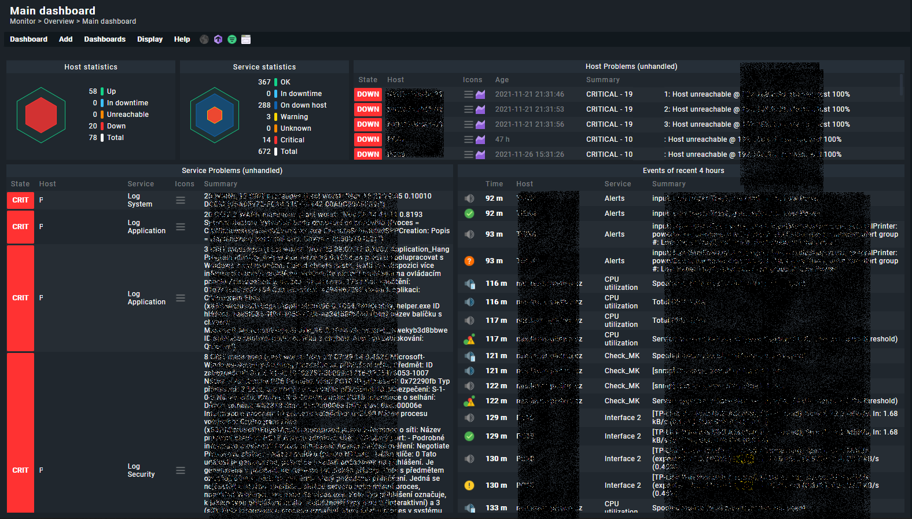Open the green Filter icon in the toolbar
Image resolution: width=912 pixels, height=519 pixels.
tap(232, 39)
